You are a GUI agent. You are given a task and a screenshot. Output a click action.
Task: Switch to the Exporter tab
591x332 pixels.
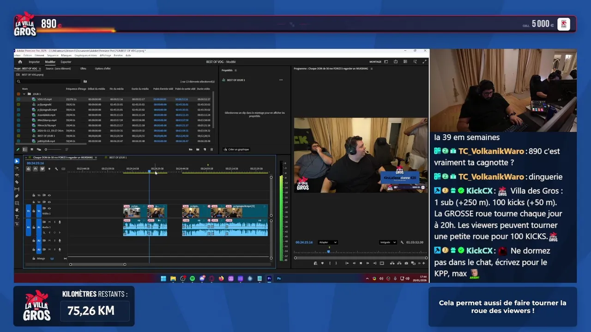[x=66, y=62]
